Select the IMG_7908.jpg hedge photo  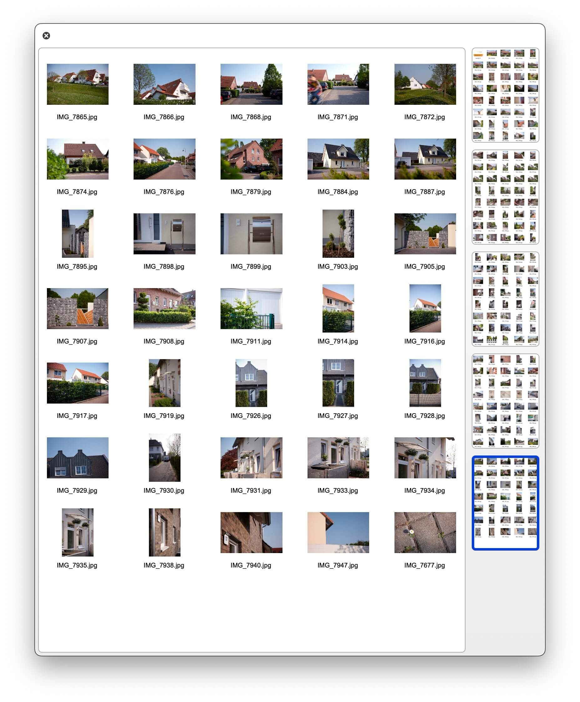point(164,308)
